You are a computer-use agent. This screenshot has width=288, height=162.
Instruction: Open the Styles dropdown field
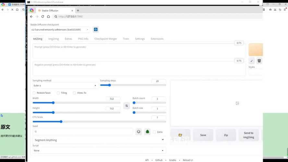[x=256, y=72]
